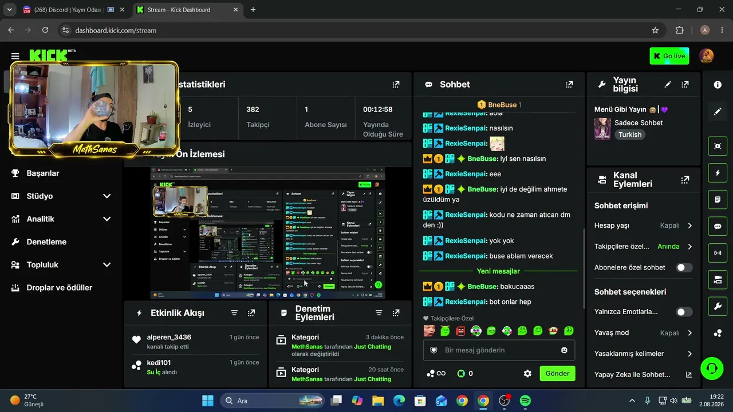Open Yavaş mod setting chevron
The height and width of the screenshot is (412, 733).
point(689,333)
